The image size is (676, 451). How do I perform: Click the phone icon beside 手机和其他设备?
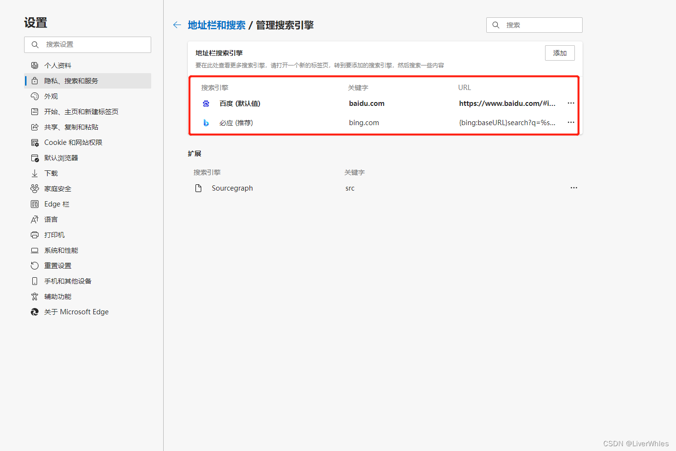click(x=35, y=281)
